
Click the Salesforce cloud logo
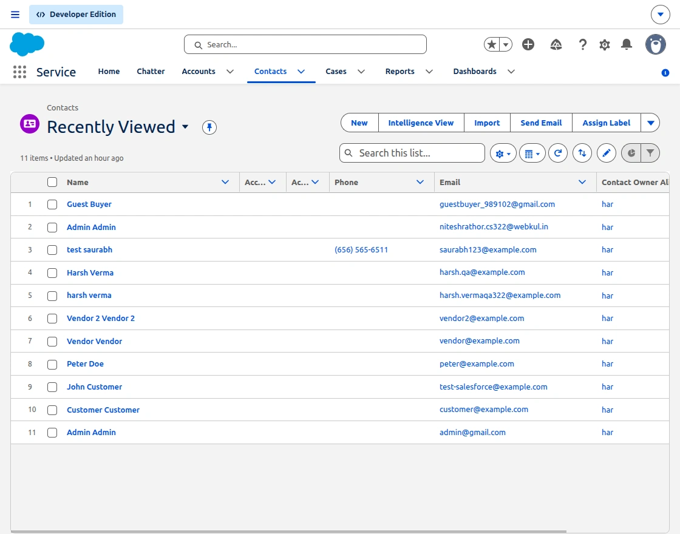coord(27,44)
